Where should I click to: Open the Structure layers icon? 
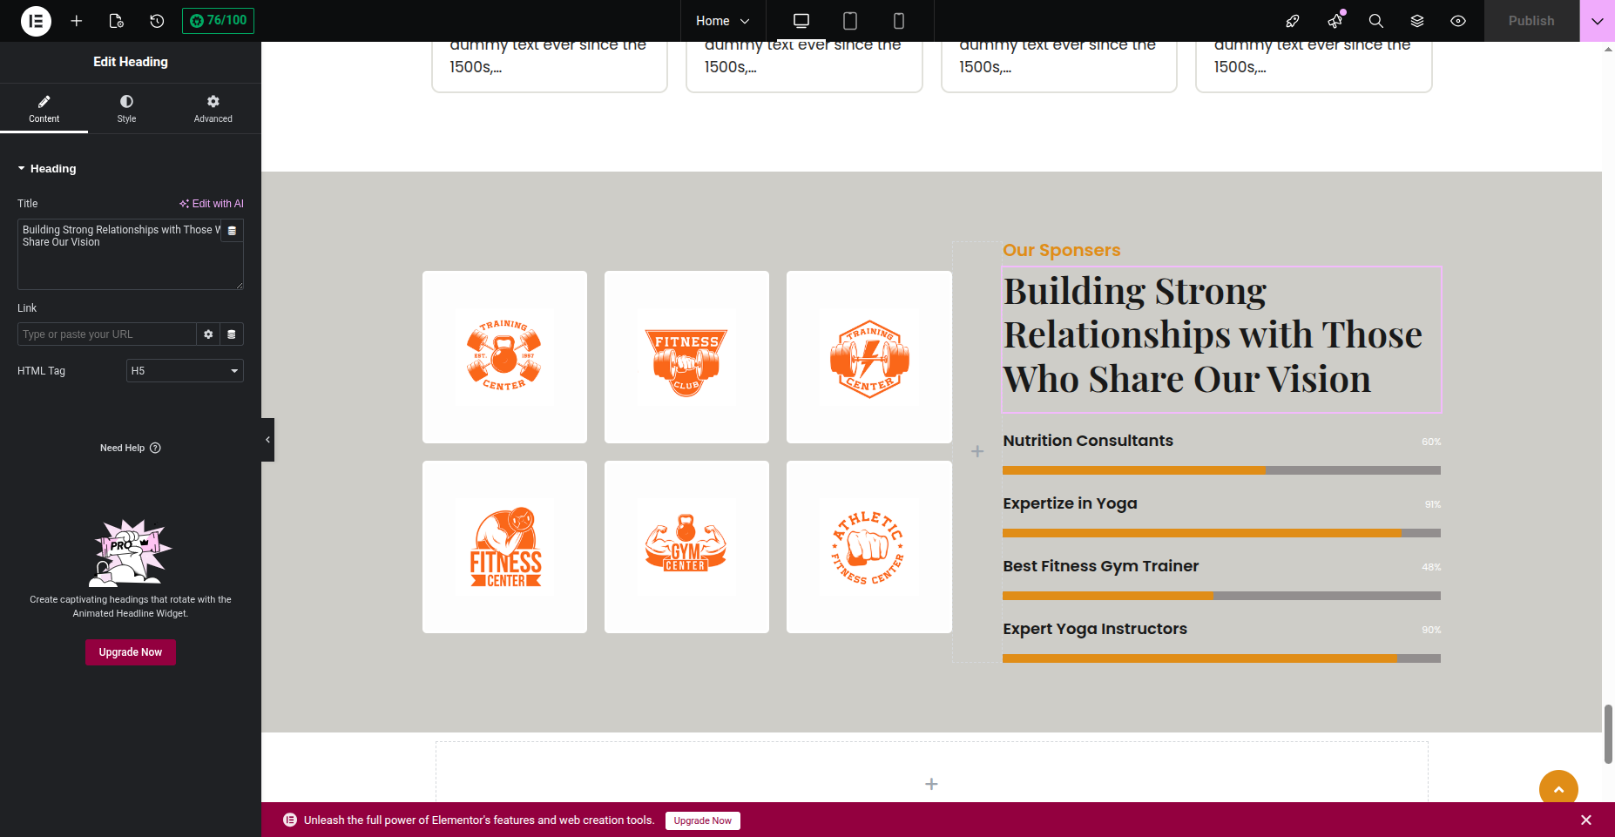click(x=1417, y=21)
